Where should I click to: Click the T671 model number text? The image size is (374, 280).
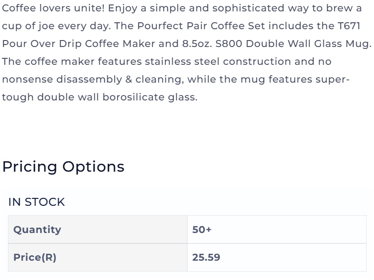tap(349, 26)
